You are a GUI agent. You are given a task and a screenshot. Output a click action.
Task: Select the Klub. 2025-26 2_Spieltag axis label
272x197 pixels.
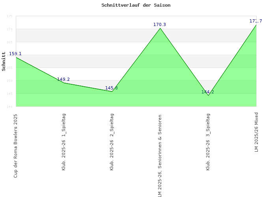click(112, 142)
